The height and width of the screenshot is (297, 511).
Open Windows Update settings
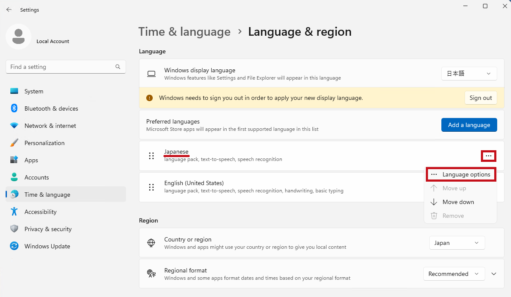[66, 246]
